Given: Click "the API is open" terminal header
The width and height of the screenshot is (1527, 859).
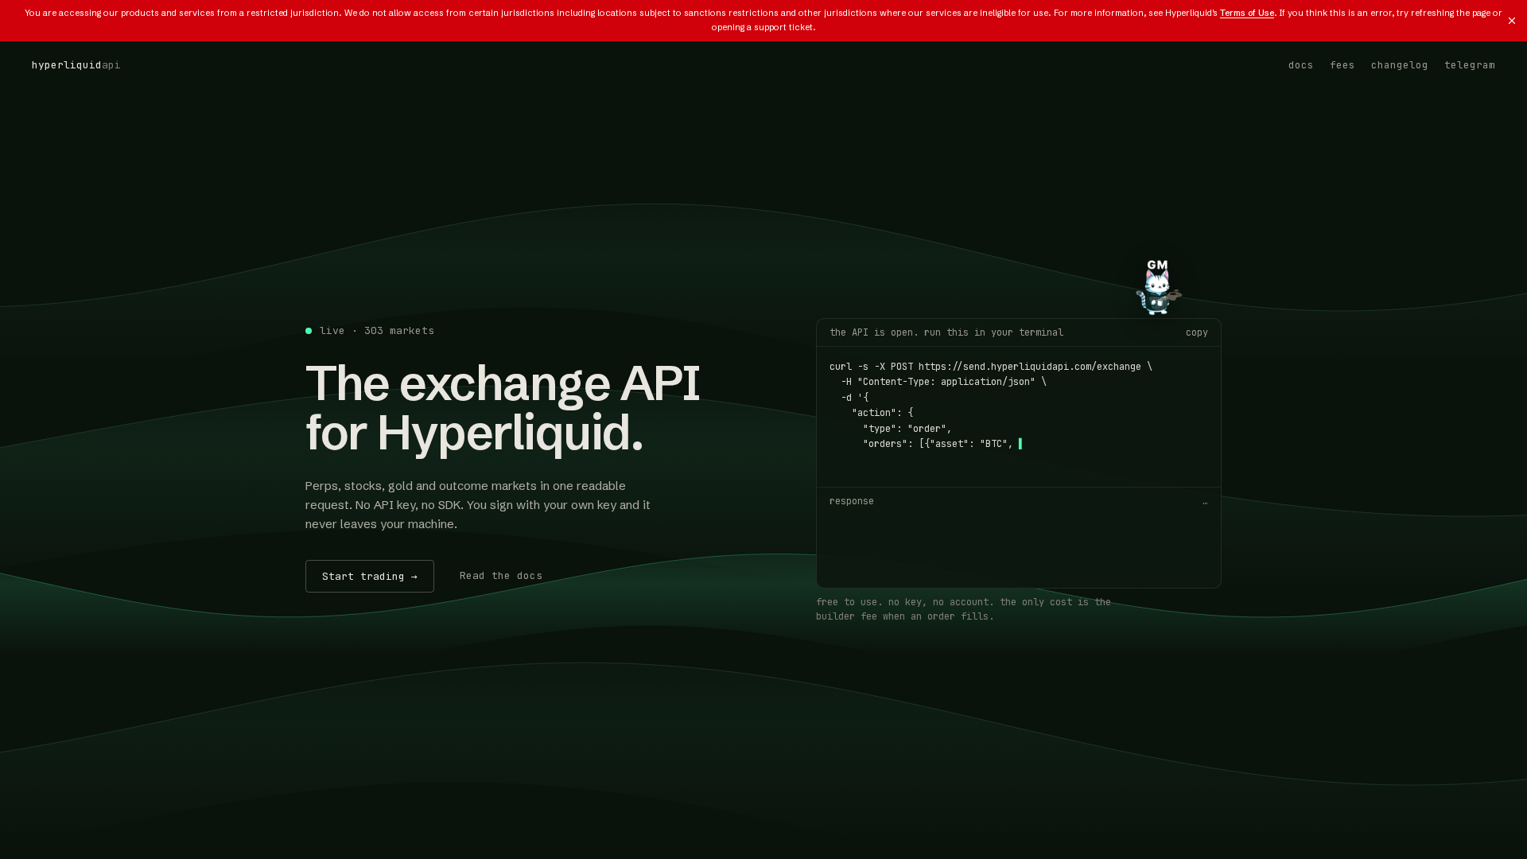Looking at the screenshot, I should [946, 332].
